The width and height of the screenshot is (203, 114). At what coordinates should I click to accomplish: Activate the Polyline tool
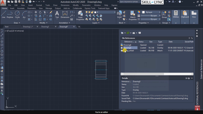(10, 14)
